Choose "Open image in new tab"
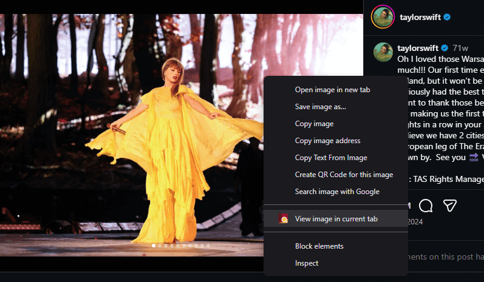The width and height of the screenshot is (484, 282). click(336, 90)
